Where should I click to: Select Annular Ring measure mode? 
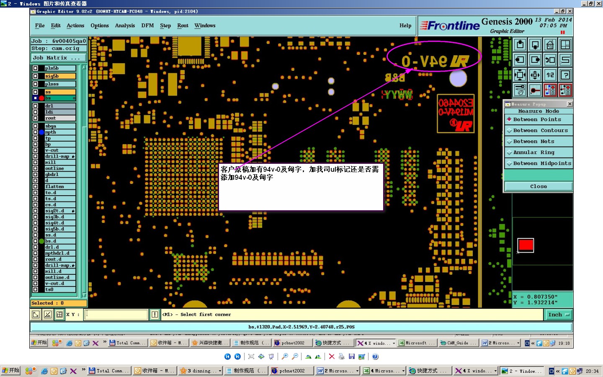coord(539,152)
